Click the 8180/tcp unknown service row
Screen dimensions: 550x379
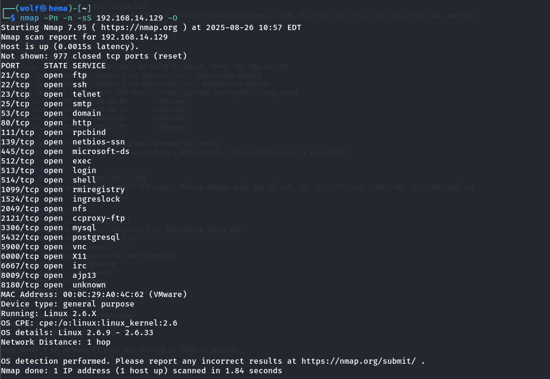click(53, 285)
